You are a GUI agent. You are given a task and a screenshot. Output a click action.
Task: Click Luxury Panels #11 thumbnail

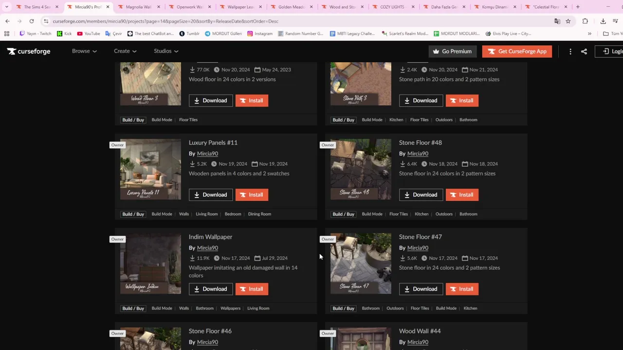coord(150,169)
